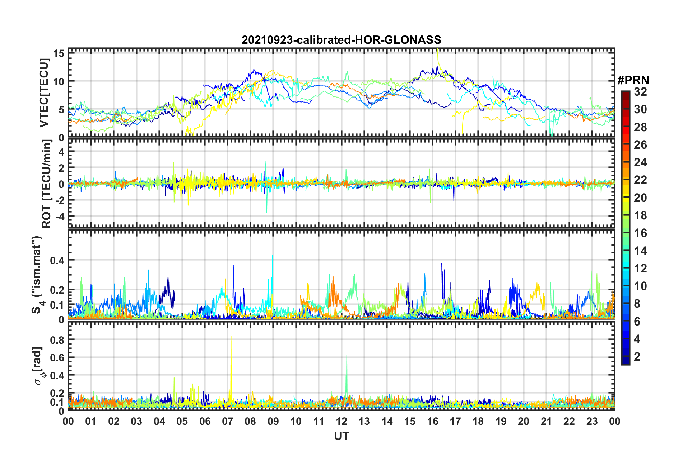The height and width of the screenshot is (456, 683).
Task: Click the 18 hour tick label on the UT axis
Action: 478,421
